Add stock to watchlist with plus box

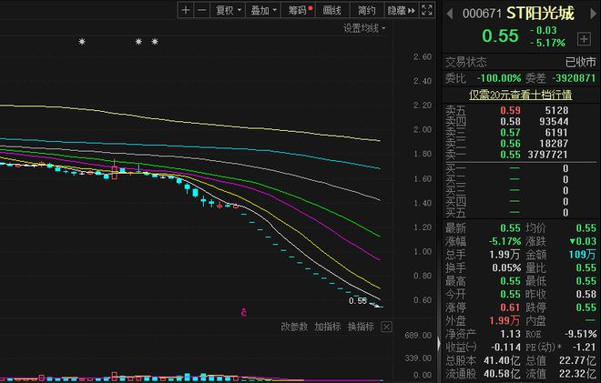click(583, 38)
